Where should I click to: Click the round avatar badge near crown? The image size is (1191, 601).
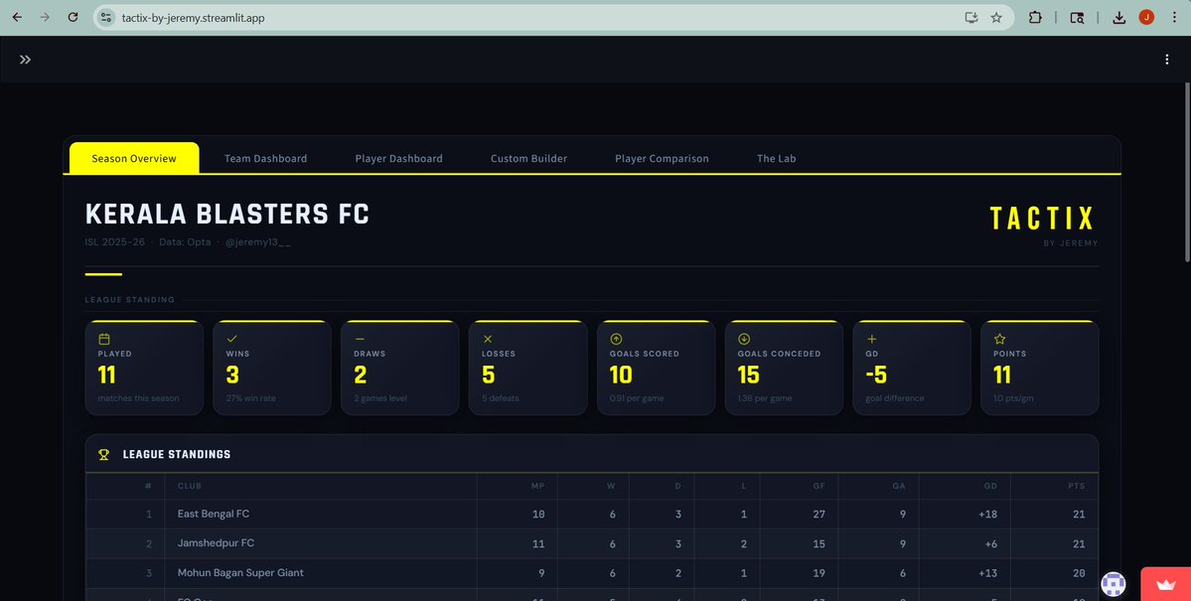[x=1114, y=584]
